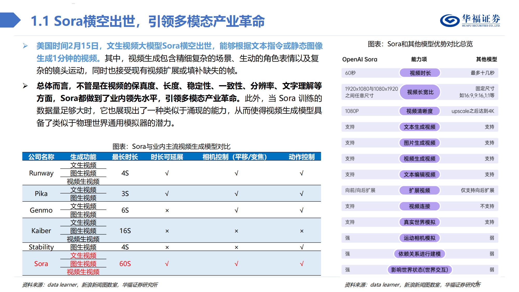Image resolution: width=519 pixels, height=292 pixels.
Task: Click the 'Pika' company cell
Action: point(41,194)
